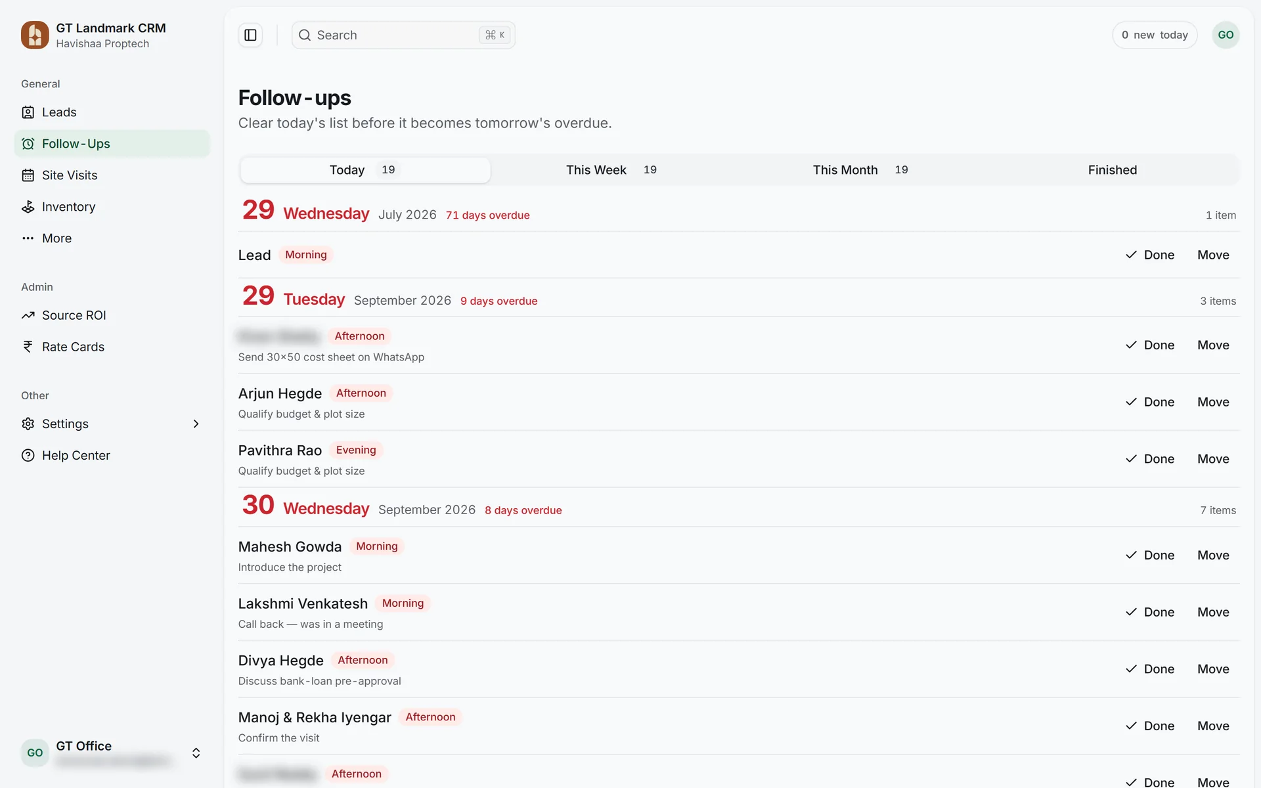Switch to the This Week tab
1261x788 pixels.
point(611,170)
